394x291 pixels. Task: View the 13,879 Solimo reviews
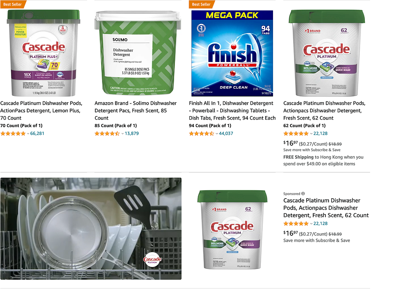(x=132, y=133)
